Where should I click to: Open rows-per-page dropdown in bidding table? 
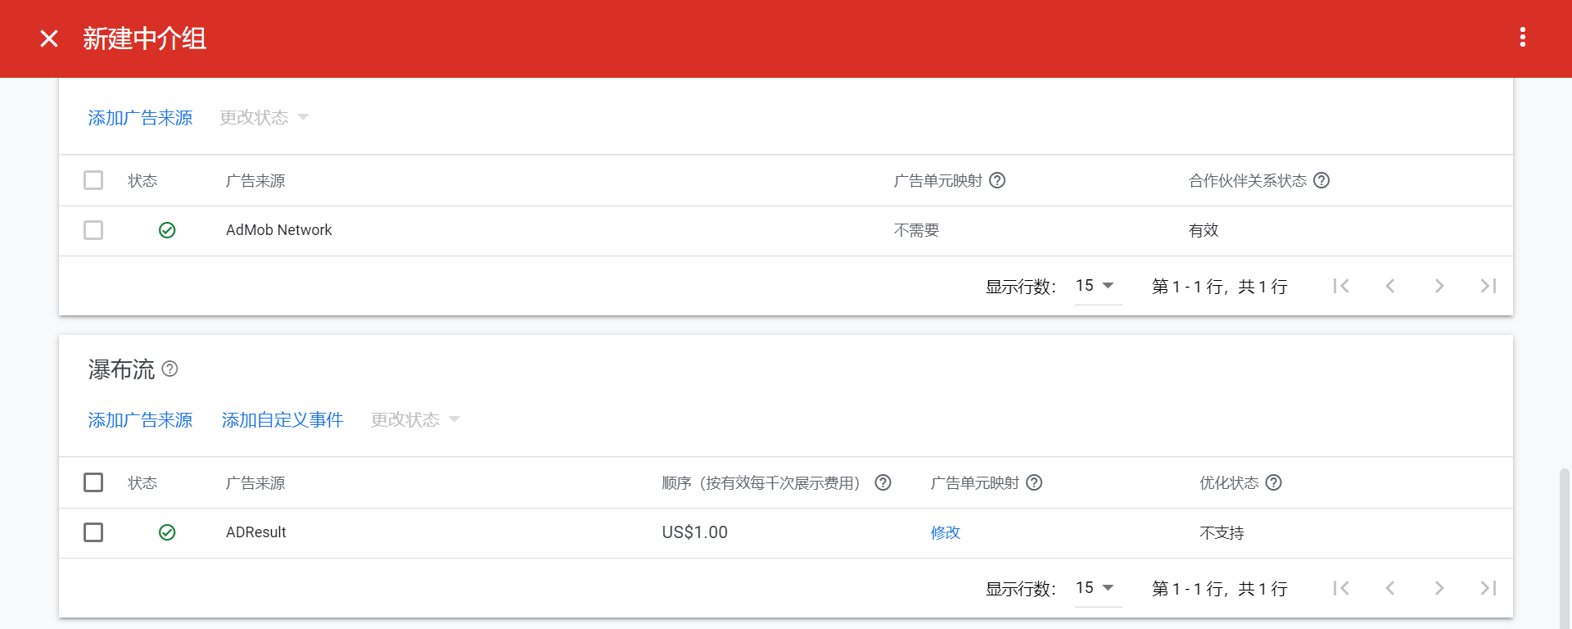[1096, 286]
